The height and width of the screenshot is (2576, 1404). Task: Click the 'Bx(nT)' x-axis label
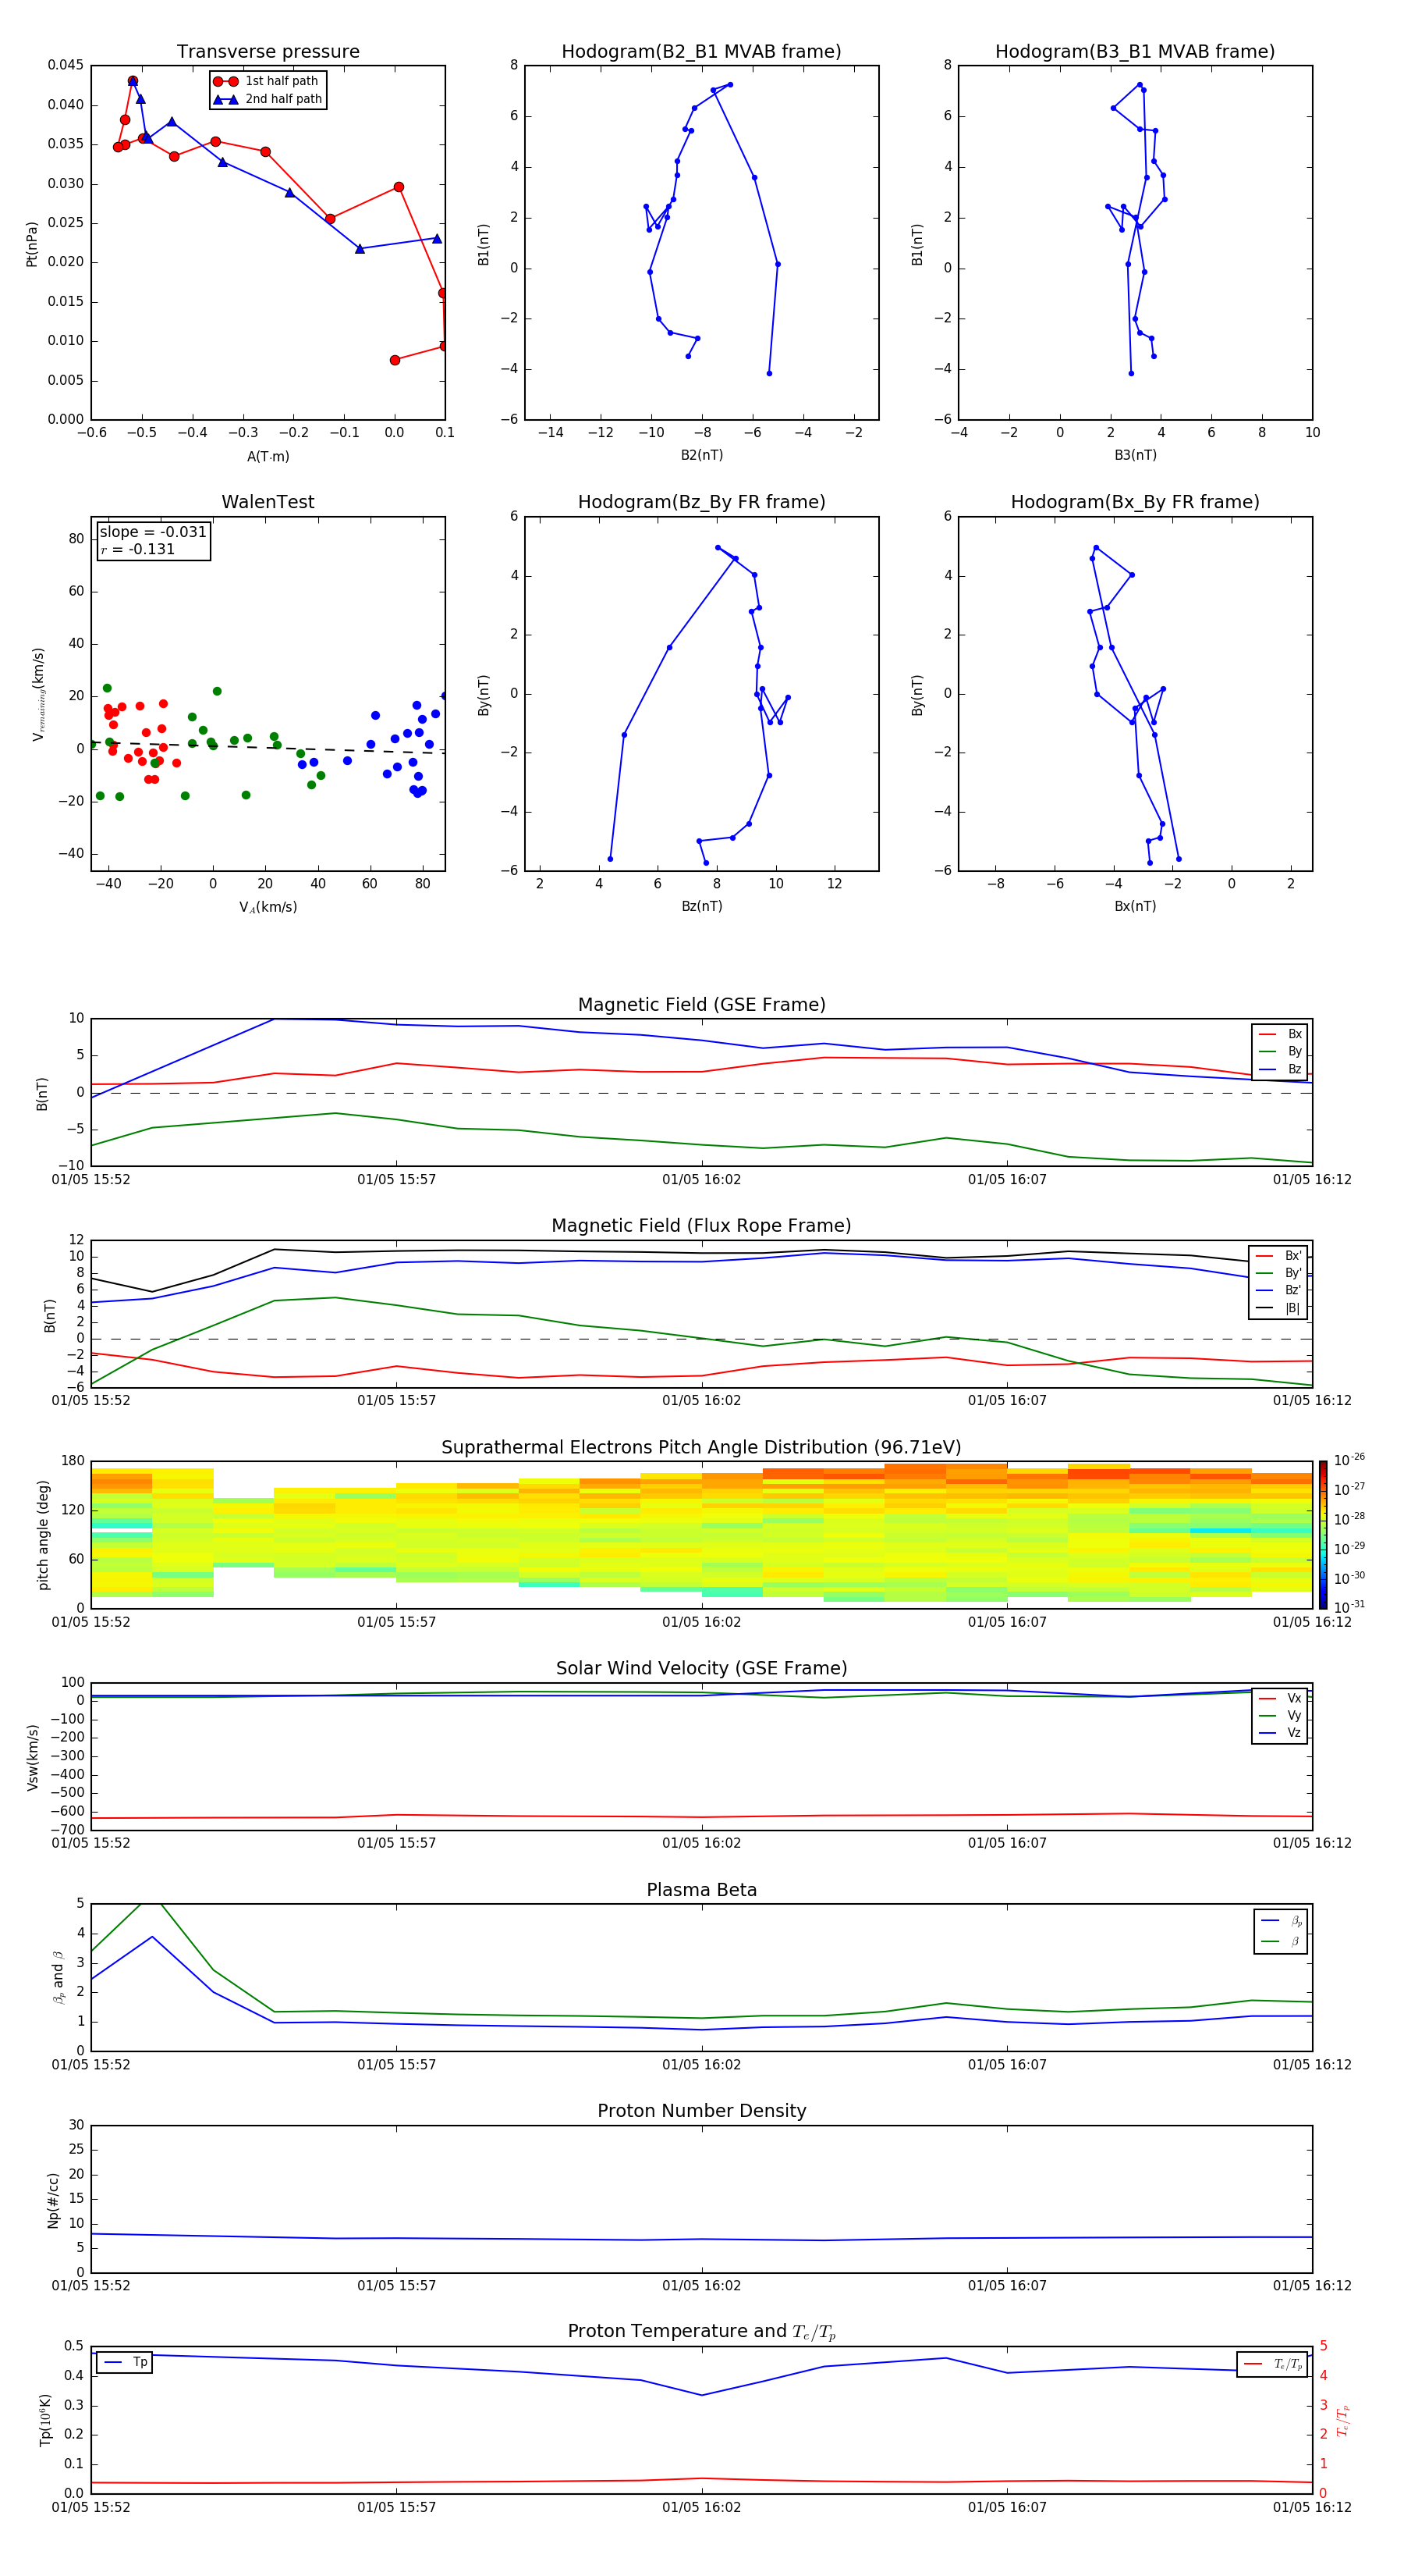(1135, 906)
